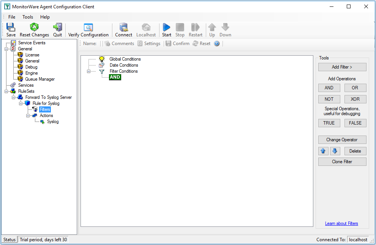Collapse the RuleSets tree node
This screenshot has width=376, height=245.
click(x=6, y=91)
